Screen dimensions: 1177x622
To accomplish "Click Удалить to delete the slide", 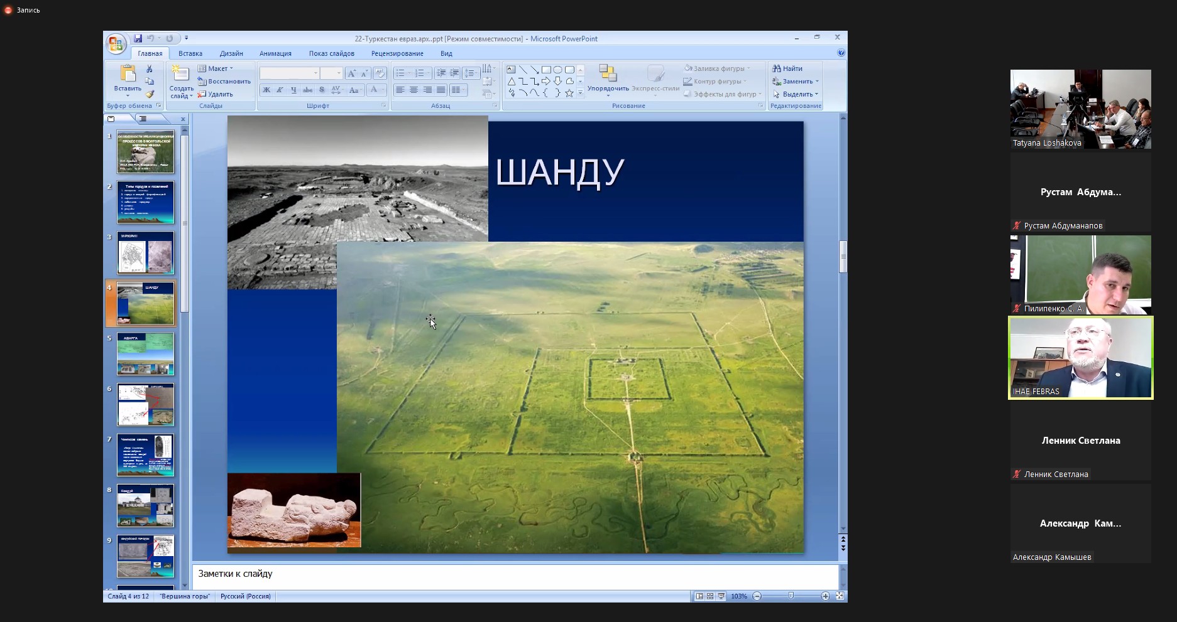I will click(216, 94).
